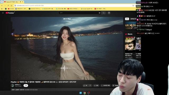Click the red Shorts icon in the sidebar
Image resolution: width=169 pixels, height=95 pixels.
tap(126, 34)
